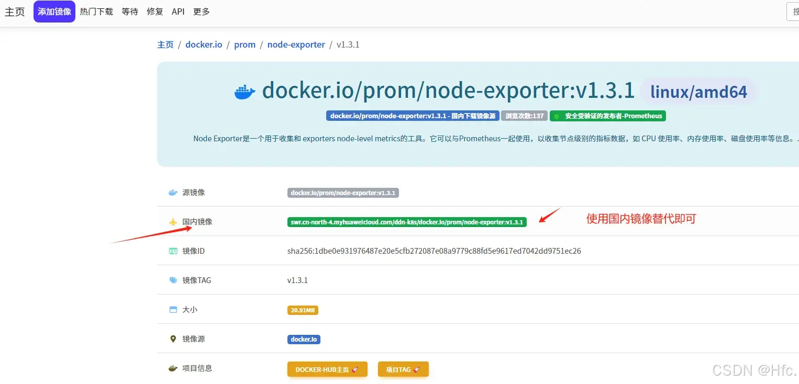This screenshot has width=799, height=384.
Task: Open the 项目TAG button
Action: (403, 369)
